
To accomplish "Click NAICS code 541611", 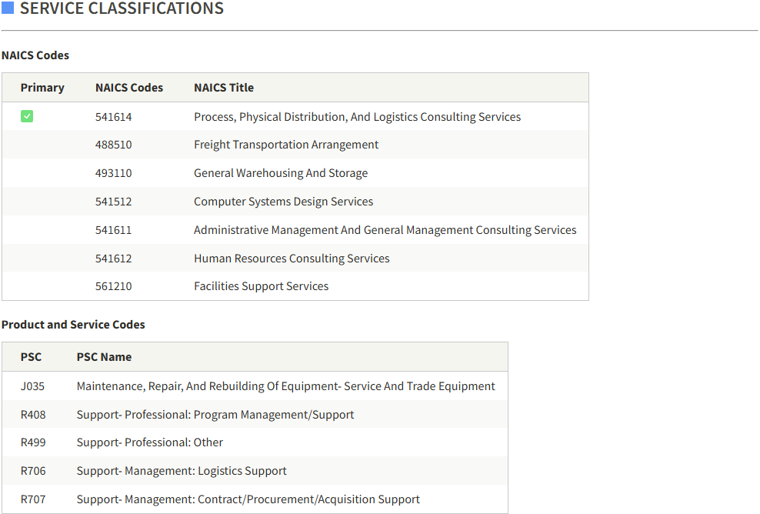I will (113, 230).
